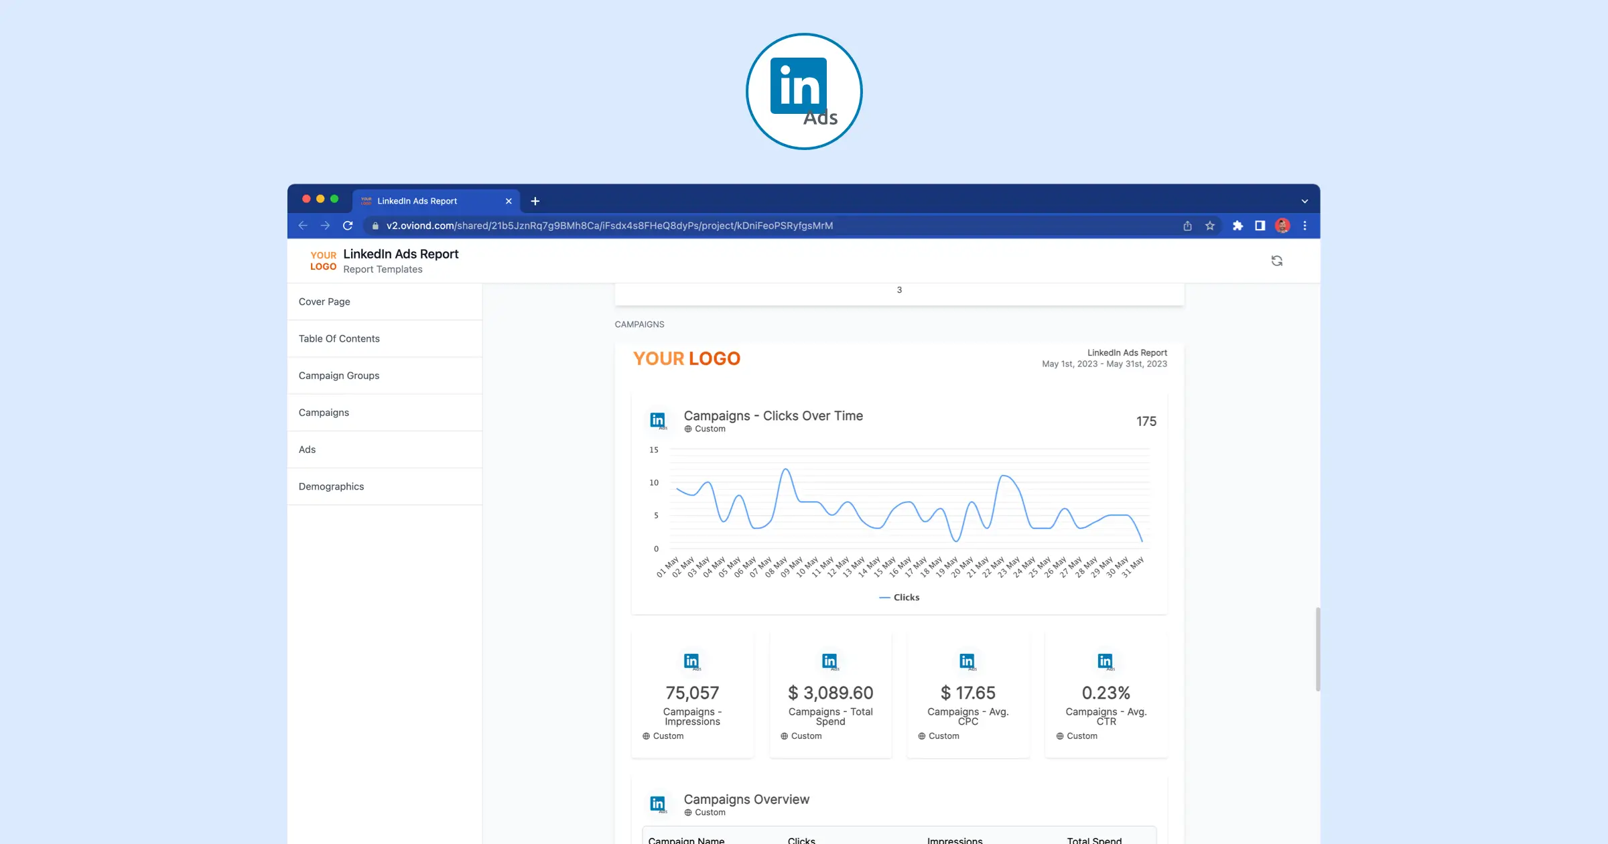Image resolution: width=1608 pixels, height=844 pixels.
Task: Click the Custom label under Campaigns - Avg. CTR
Action: pyautogui.click(x=1082, y=735)
